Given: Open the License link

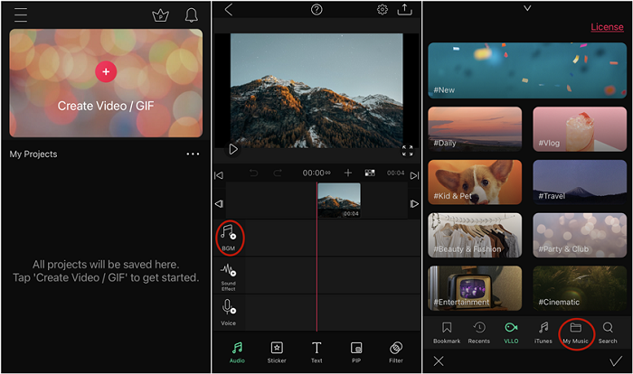Looking at the screenshot, I should point(607,27).
